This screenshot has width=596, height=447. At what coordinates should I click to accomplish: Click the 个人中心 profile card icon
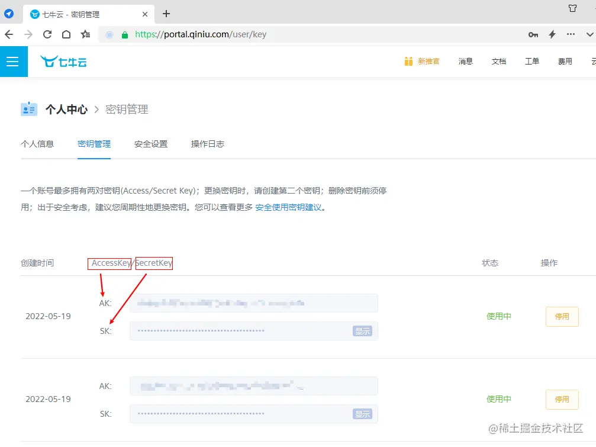[x=29, y=110]
